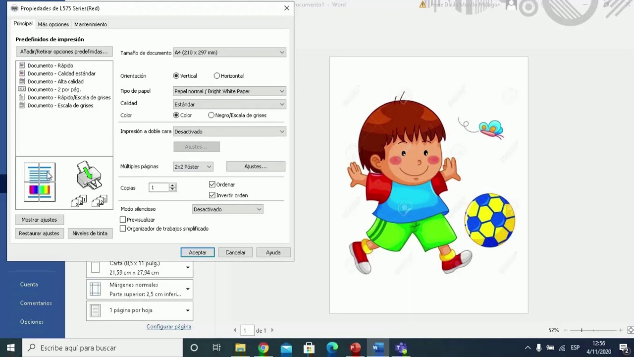The image size is (634, 357).
Task: Zoom in with plus button in Word
Action: click(x=621, y=330)
